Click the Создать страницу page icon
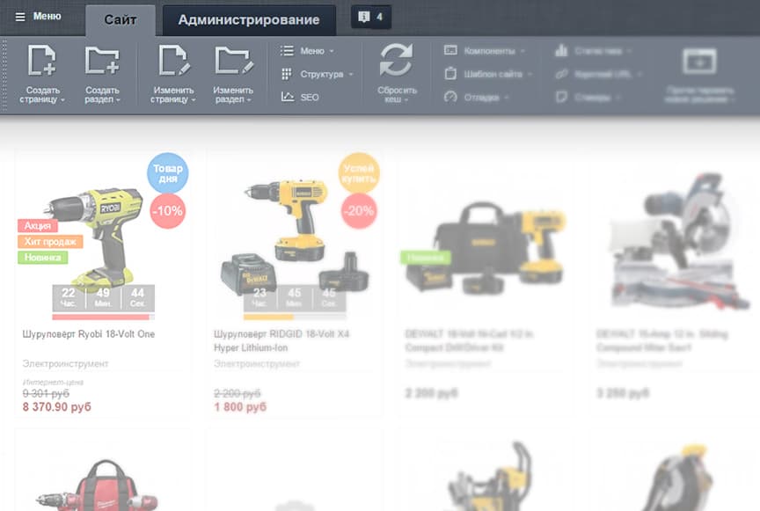Image resolution: width=760 pixels, height=511 pixels. [x=41, y=60]
